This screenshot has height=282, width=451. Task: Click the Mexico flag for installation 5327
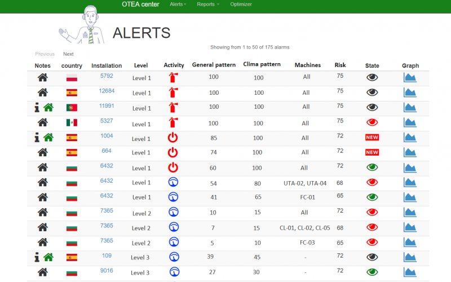72,122
